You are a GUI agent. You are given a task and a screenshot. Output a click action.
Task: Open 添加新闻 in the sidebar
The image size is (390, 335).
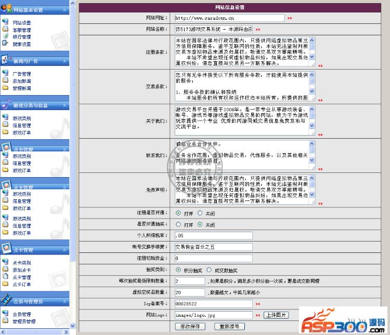[22, 81]
